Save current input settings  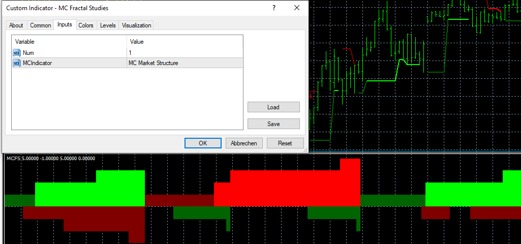pyautogui.click(x=273, y=124)
